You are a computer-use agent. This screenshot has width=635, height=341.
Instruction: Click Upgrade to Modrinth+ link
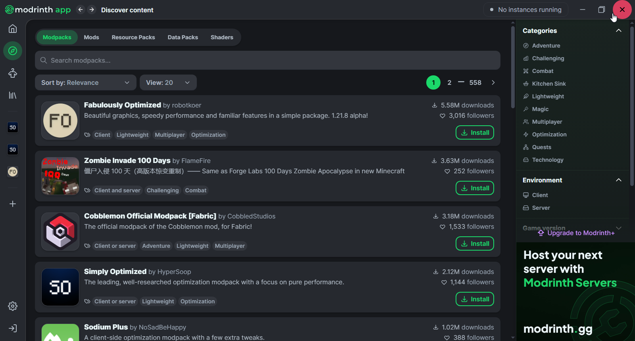click(x=576, y=233)
